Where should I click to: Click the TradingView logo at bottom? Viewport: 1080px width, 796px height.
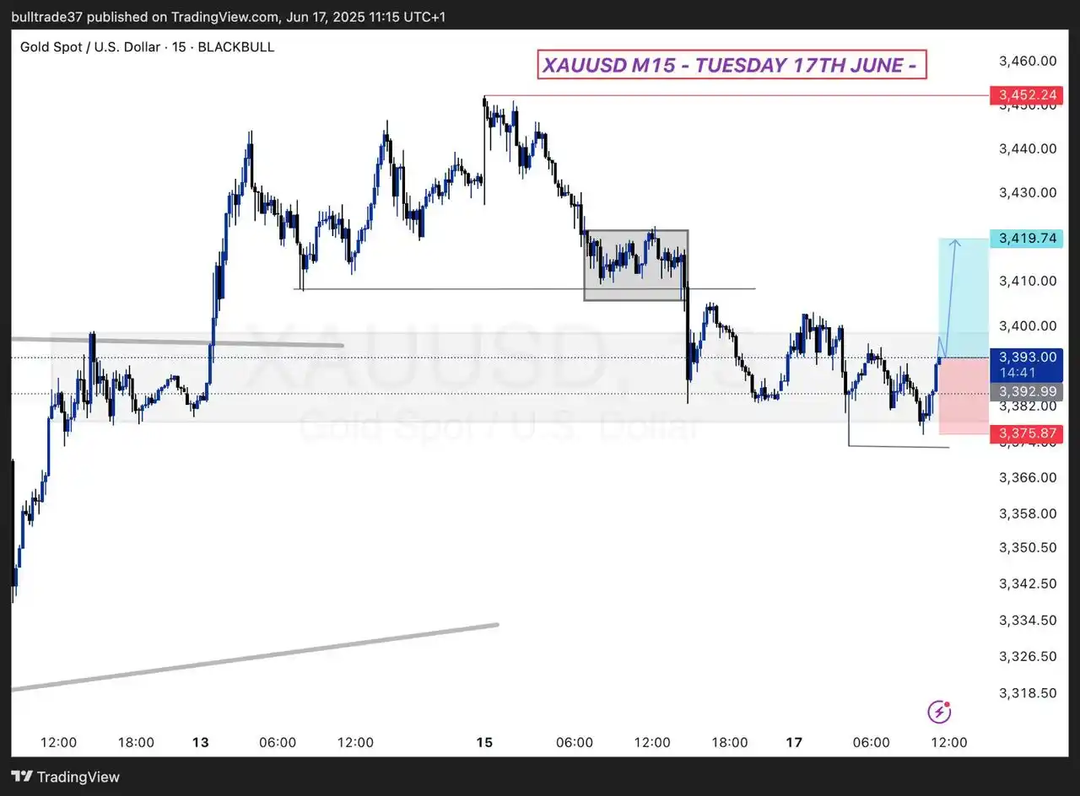click(66, 777)
